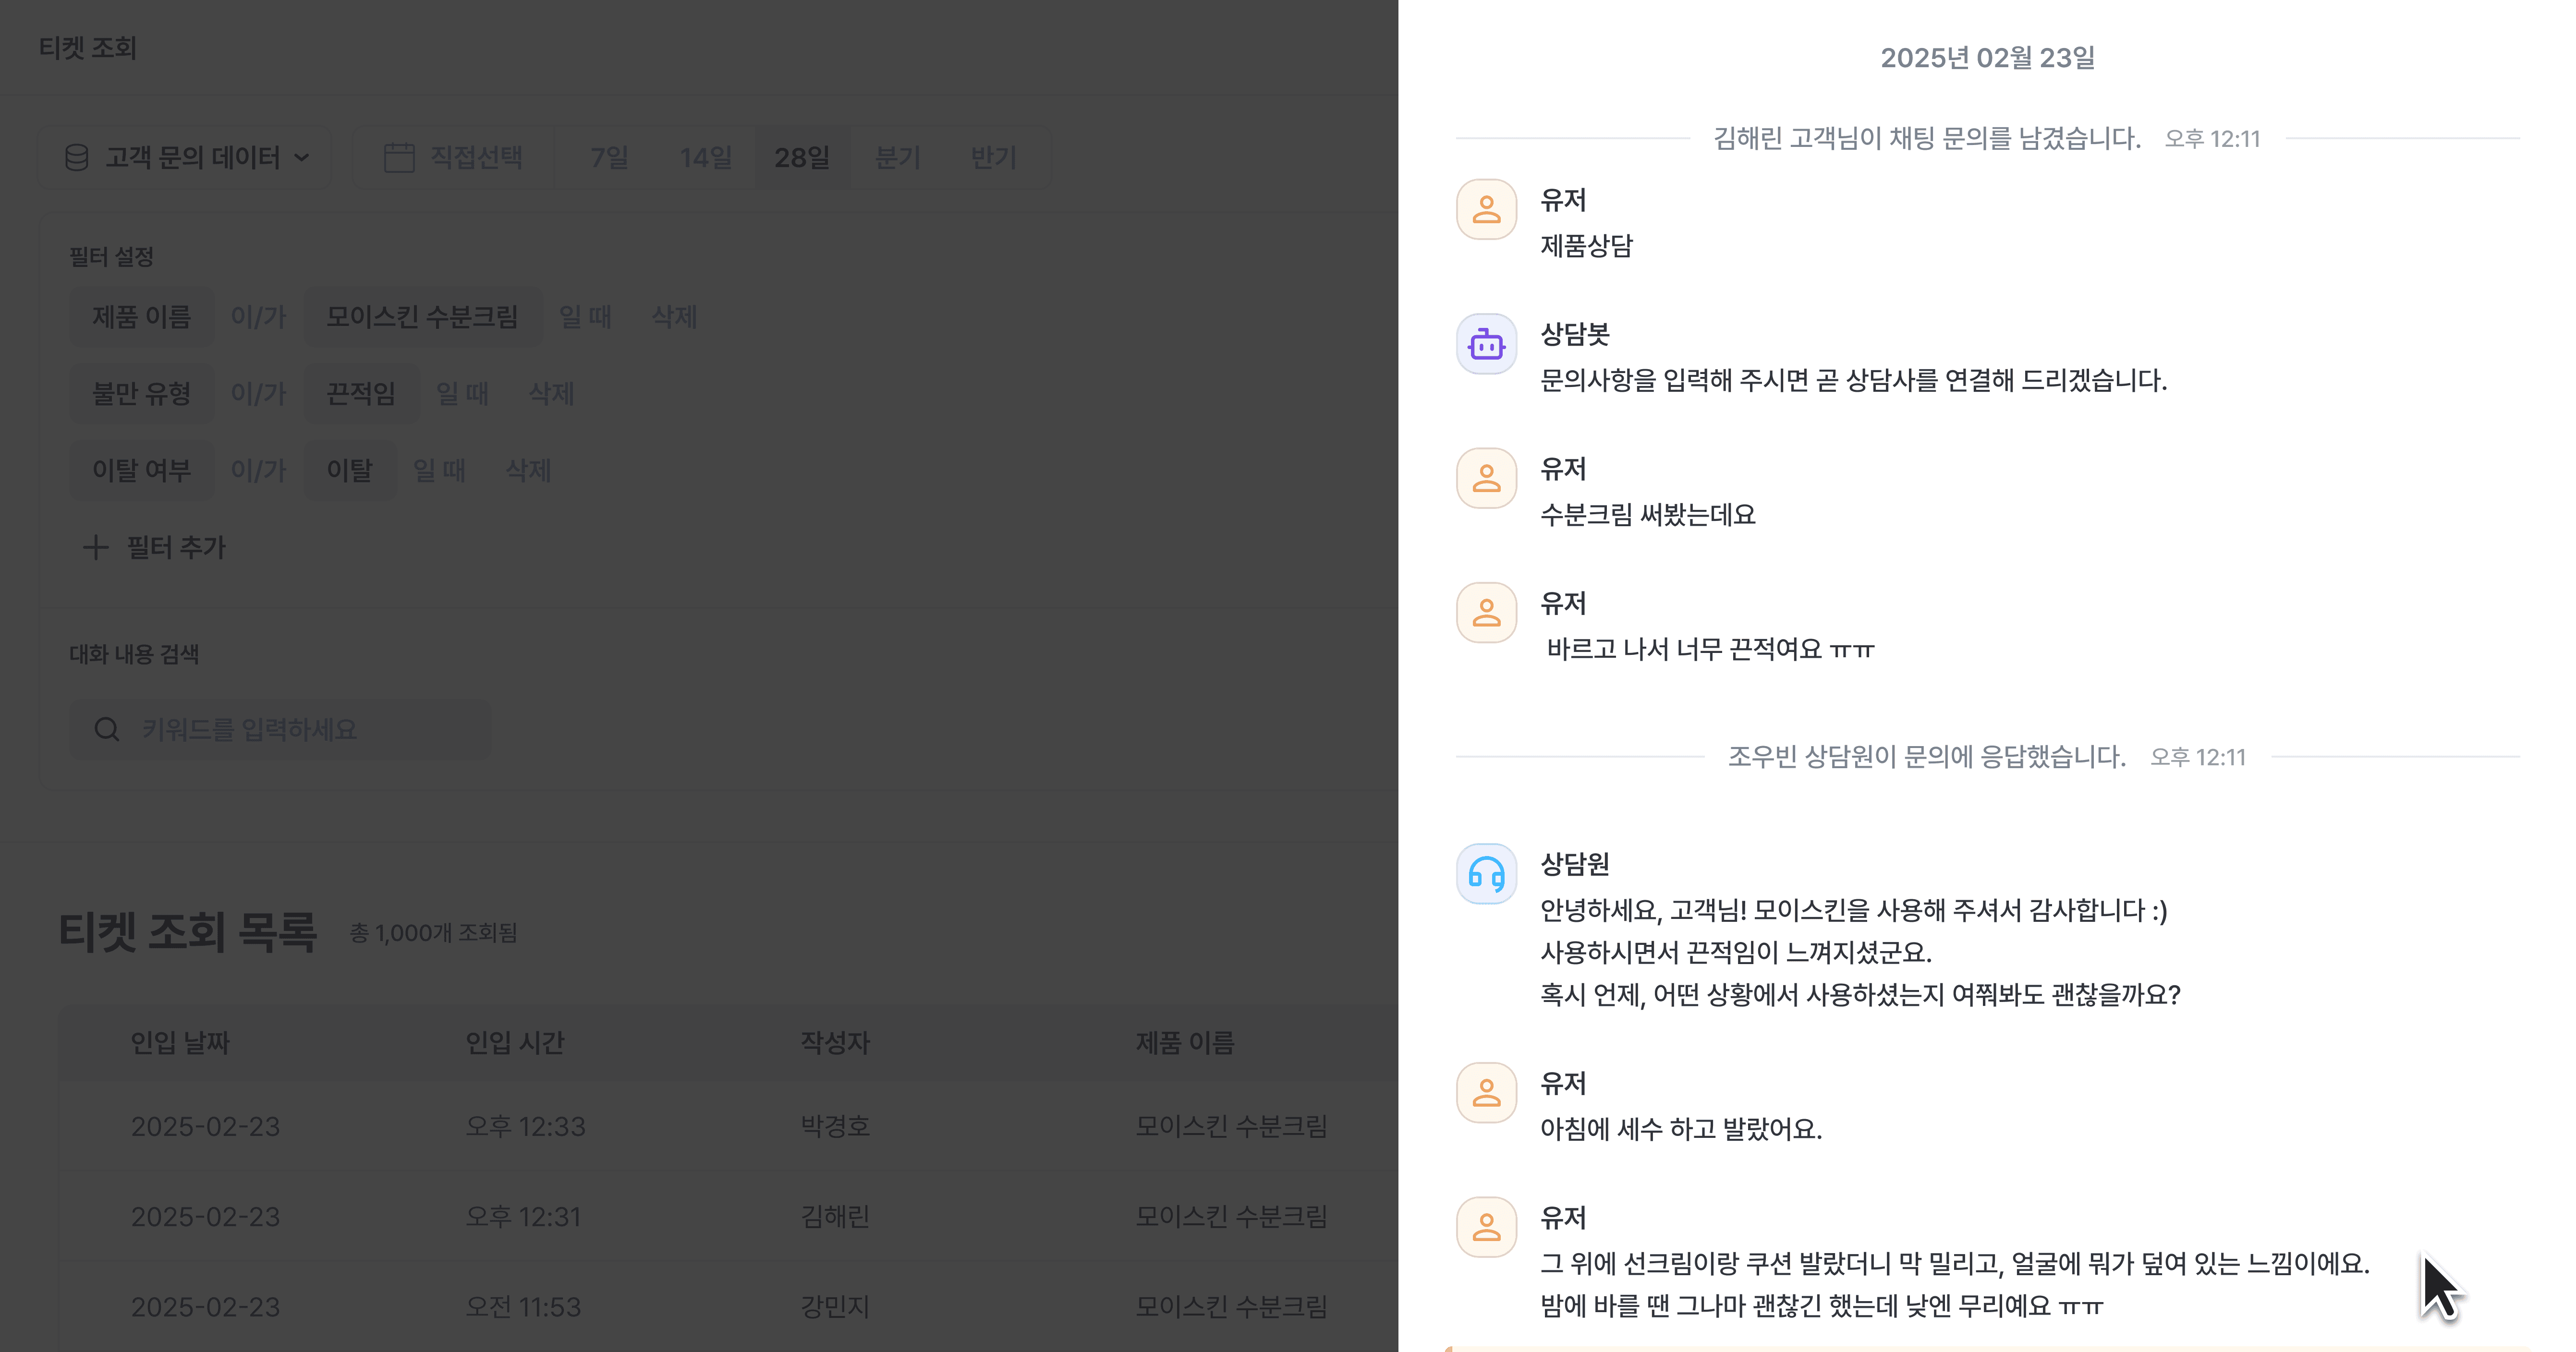Click the 작성자 column header
This screenshot has height=1352, width=2576.
tap(835, 1043)
